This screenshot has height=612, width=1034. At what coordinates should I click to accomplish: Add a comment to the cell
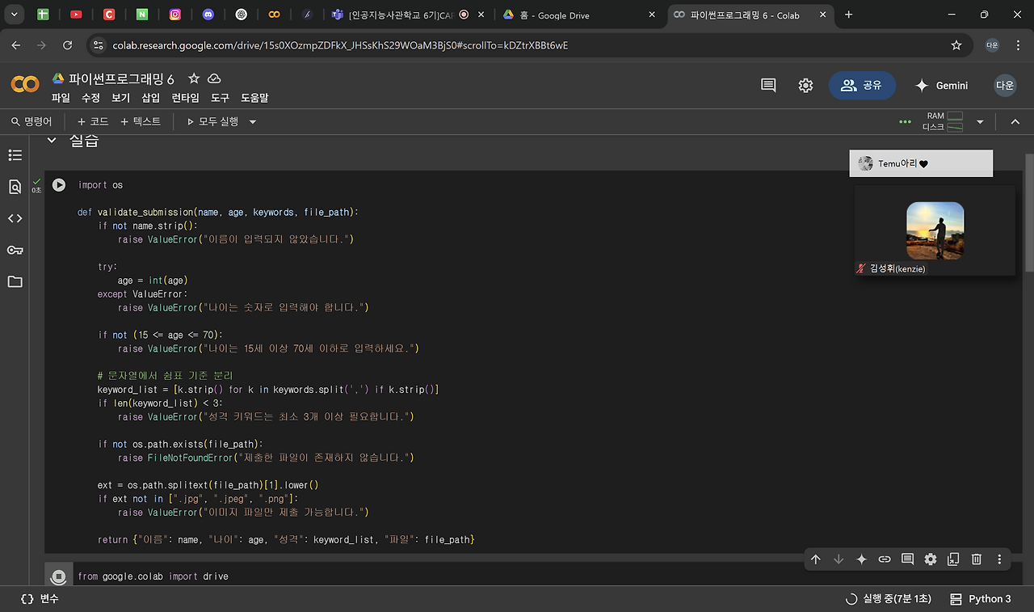pos(907,559)
